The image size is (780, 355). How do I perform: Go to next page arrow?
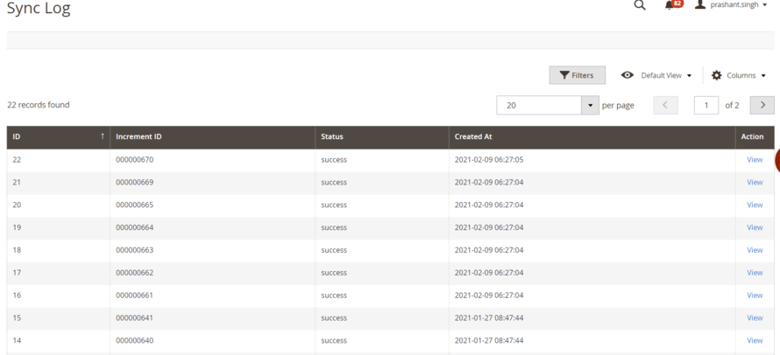762,105
